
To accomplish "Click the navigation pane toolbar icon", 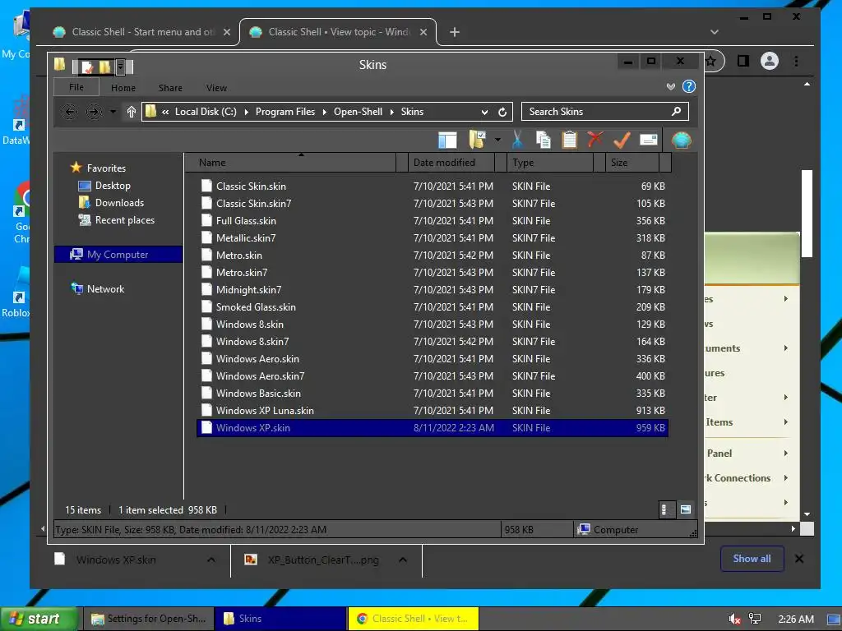I will [447, 140].
